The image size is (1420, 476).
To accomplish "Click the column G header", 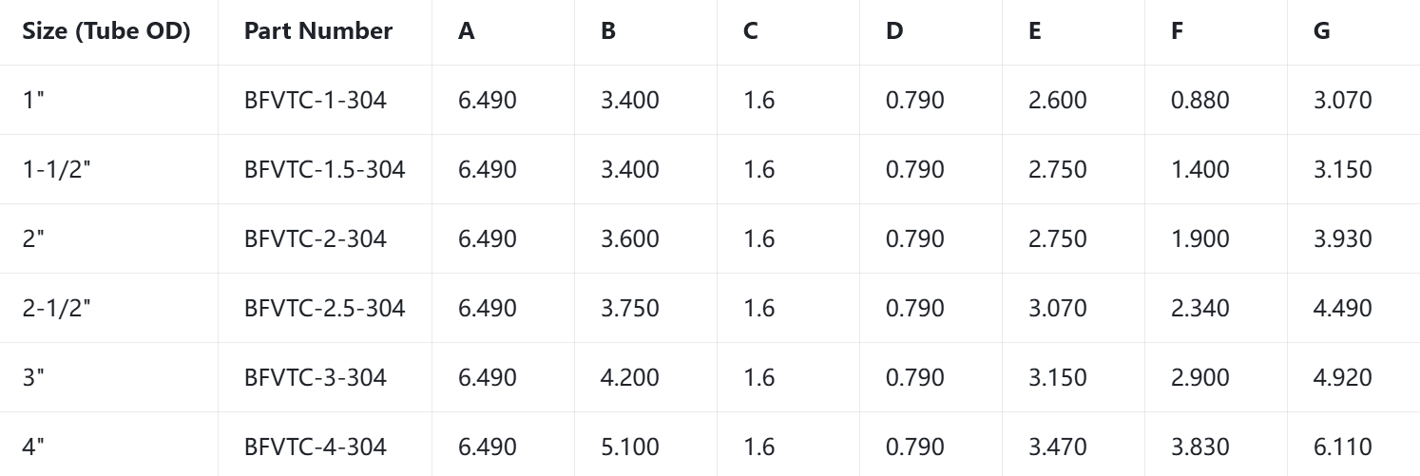I will coord(1322,31).
